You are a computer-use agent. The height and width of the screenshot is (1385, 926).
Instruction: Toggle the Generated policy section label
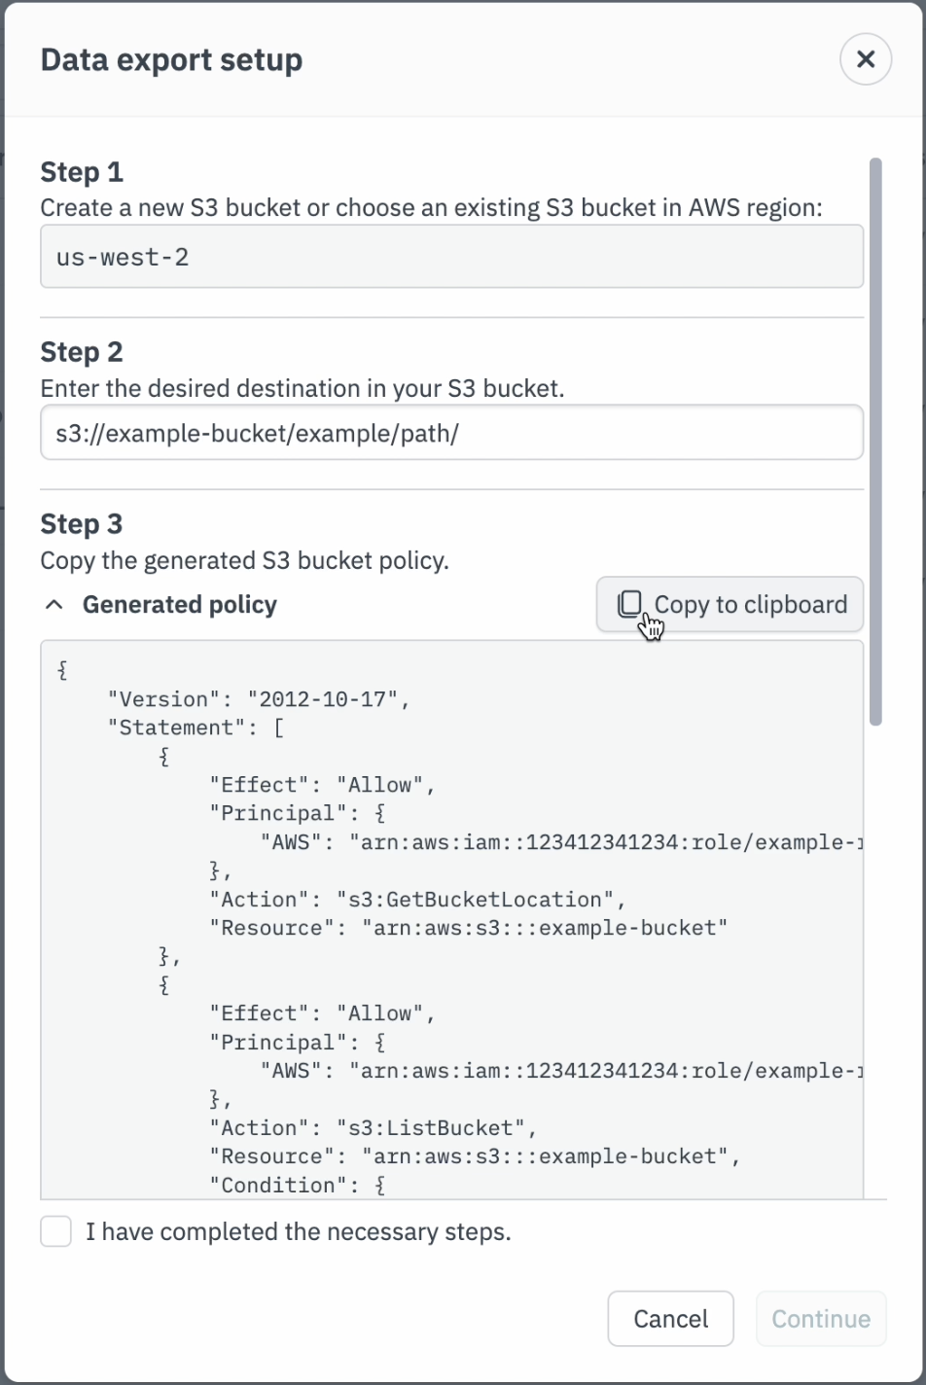[x=180, y=605]
